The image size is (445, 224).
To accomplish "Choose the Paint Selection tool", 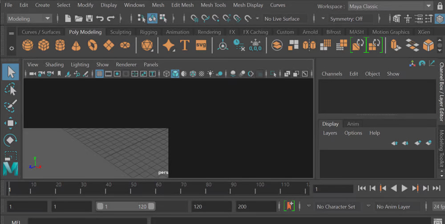I will click(x=10, y=106).
